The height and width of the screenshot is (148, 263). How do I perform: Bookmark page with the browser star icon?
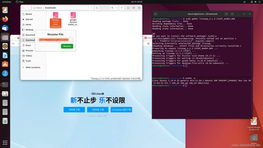(x=148, y=44)
